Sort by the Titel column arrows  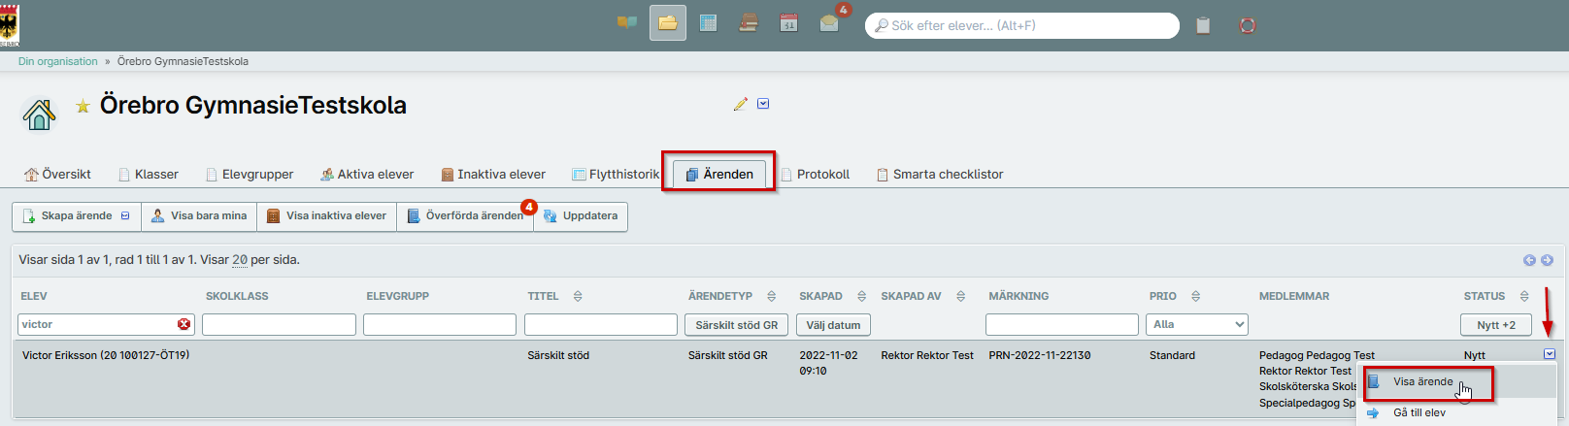click(x=578, y=296)
